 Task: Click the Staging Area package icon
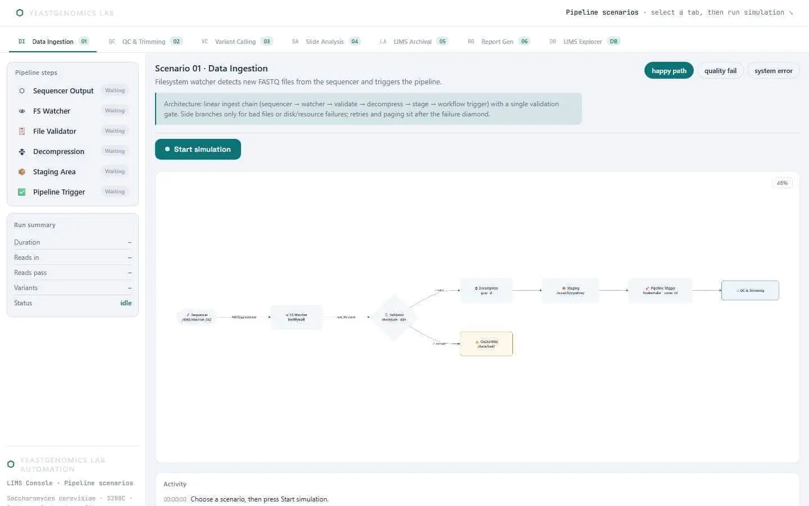22,171
